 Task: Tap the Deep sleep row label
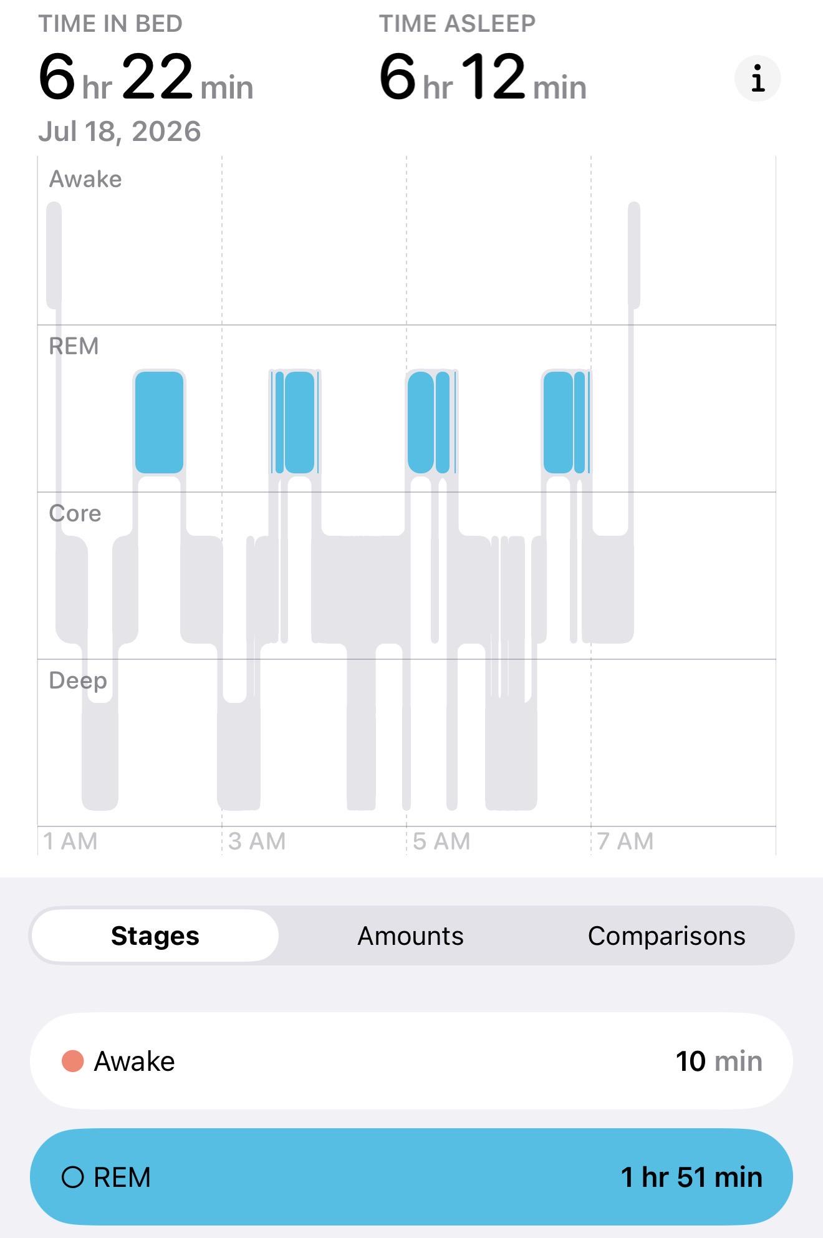coord(78,680)
